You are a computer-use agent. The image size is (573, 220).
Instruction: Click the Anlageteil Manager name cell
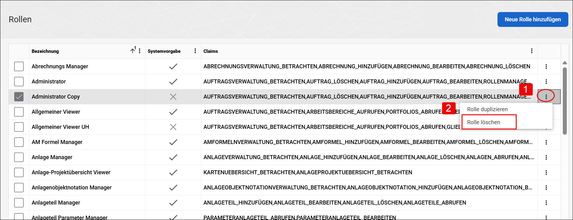(x=87, y=203)
